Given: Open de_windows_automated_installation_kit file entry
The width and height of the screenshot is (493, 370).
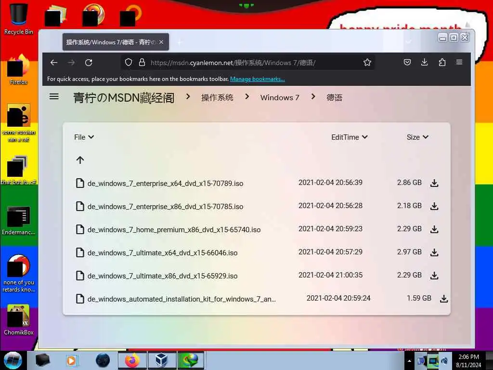Looking at the screenshot, I should 182,299.
